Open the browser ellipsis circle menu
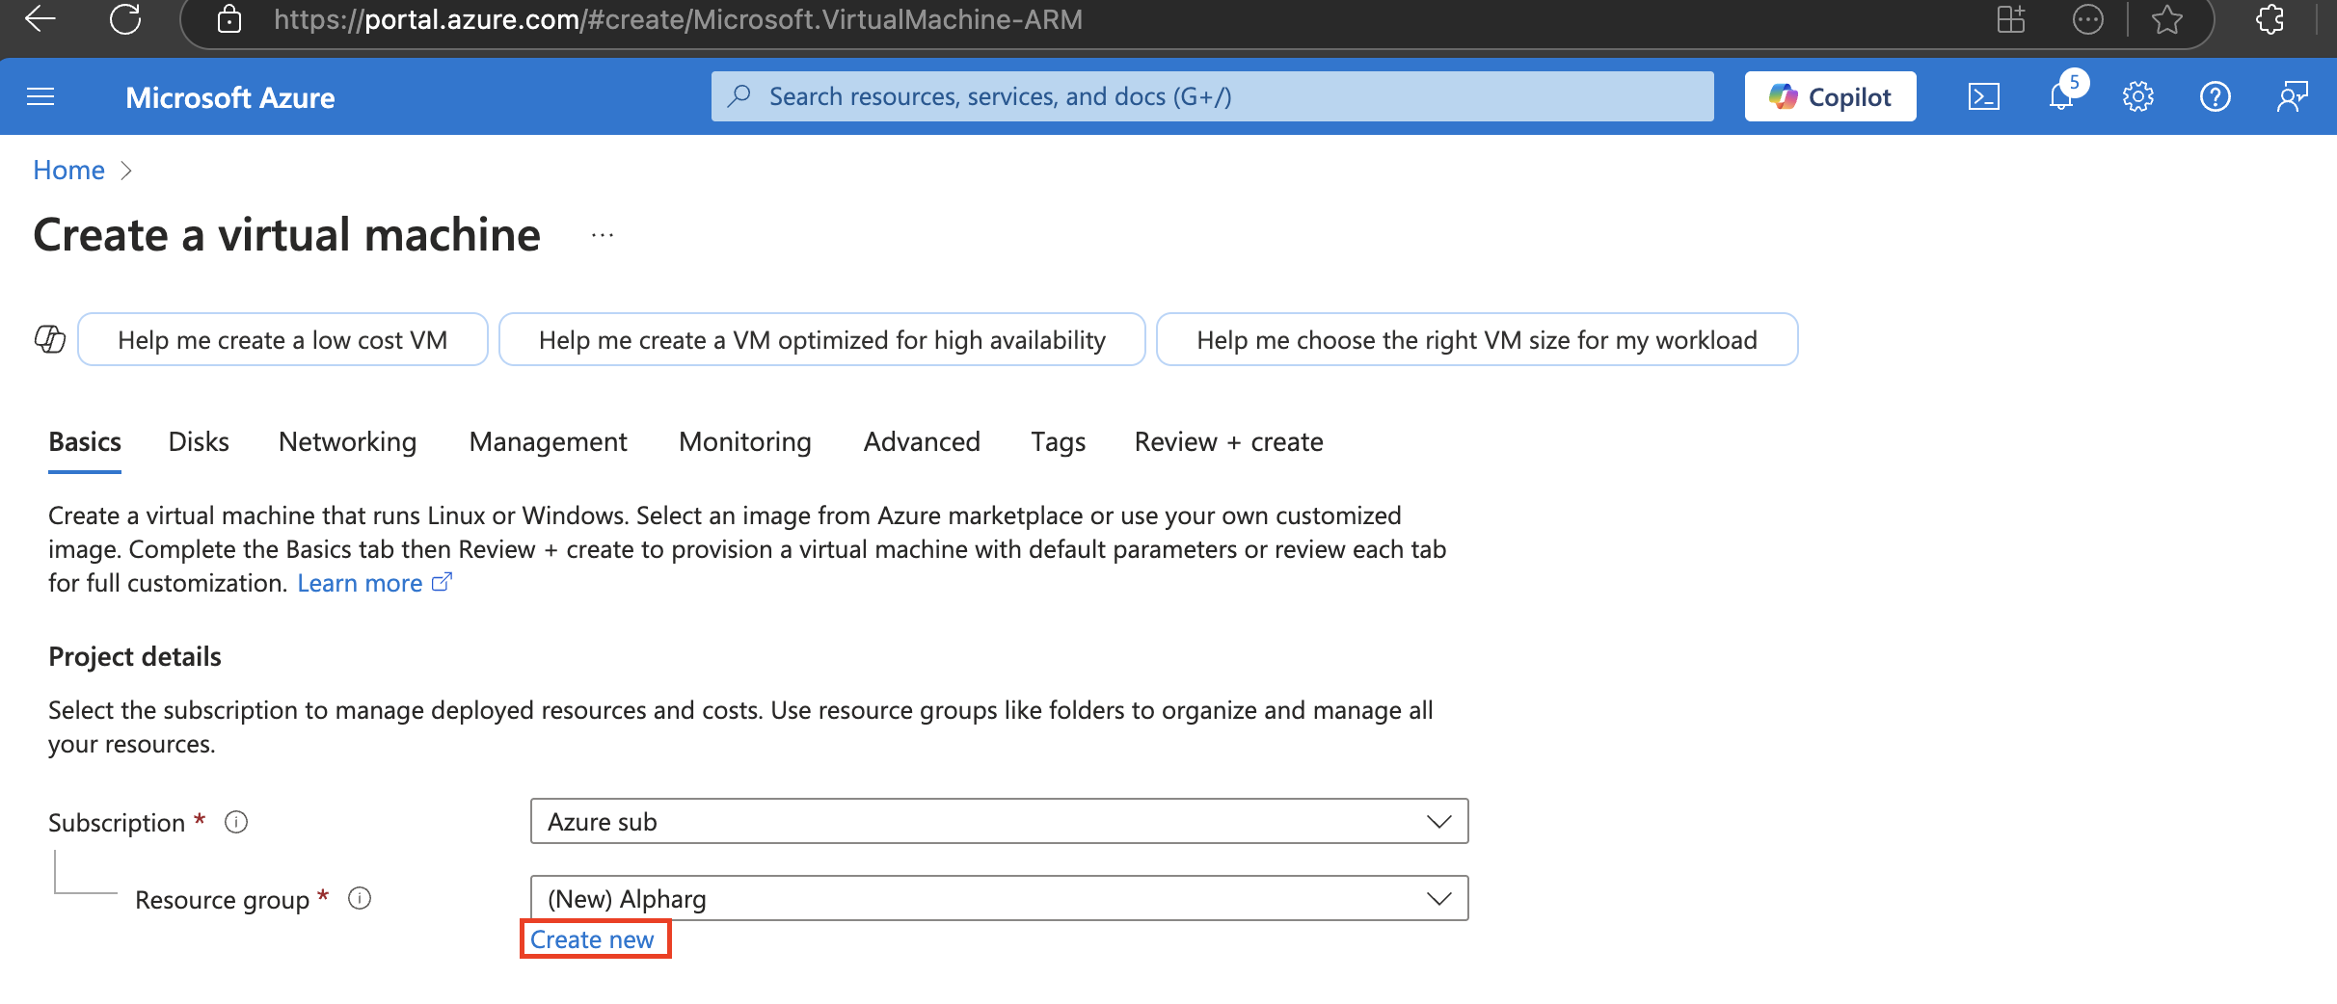Screen dimensions: 2337x1004 (2087, 19)
